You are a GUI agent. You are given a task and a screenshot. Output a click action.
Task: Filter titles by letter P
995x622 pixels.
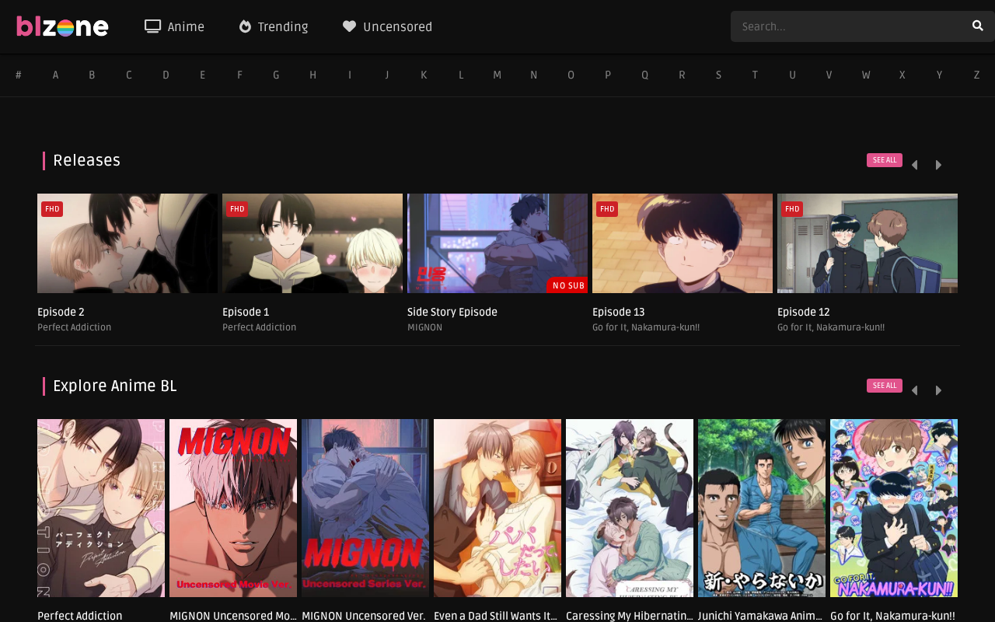[608, 75]
